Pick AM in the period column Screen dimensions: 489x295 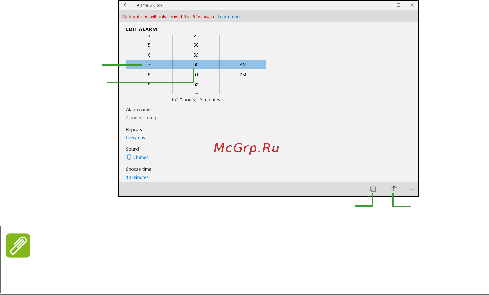coord(243,65)
